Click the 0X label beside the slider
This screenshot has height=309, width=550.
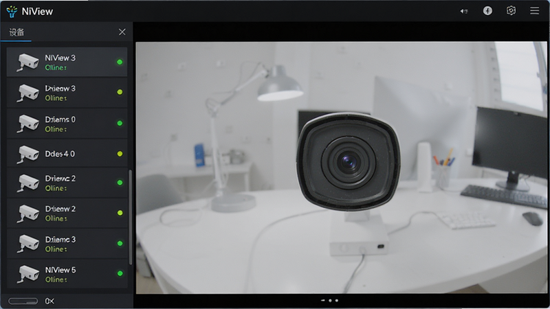click(49, 301)
